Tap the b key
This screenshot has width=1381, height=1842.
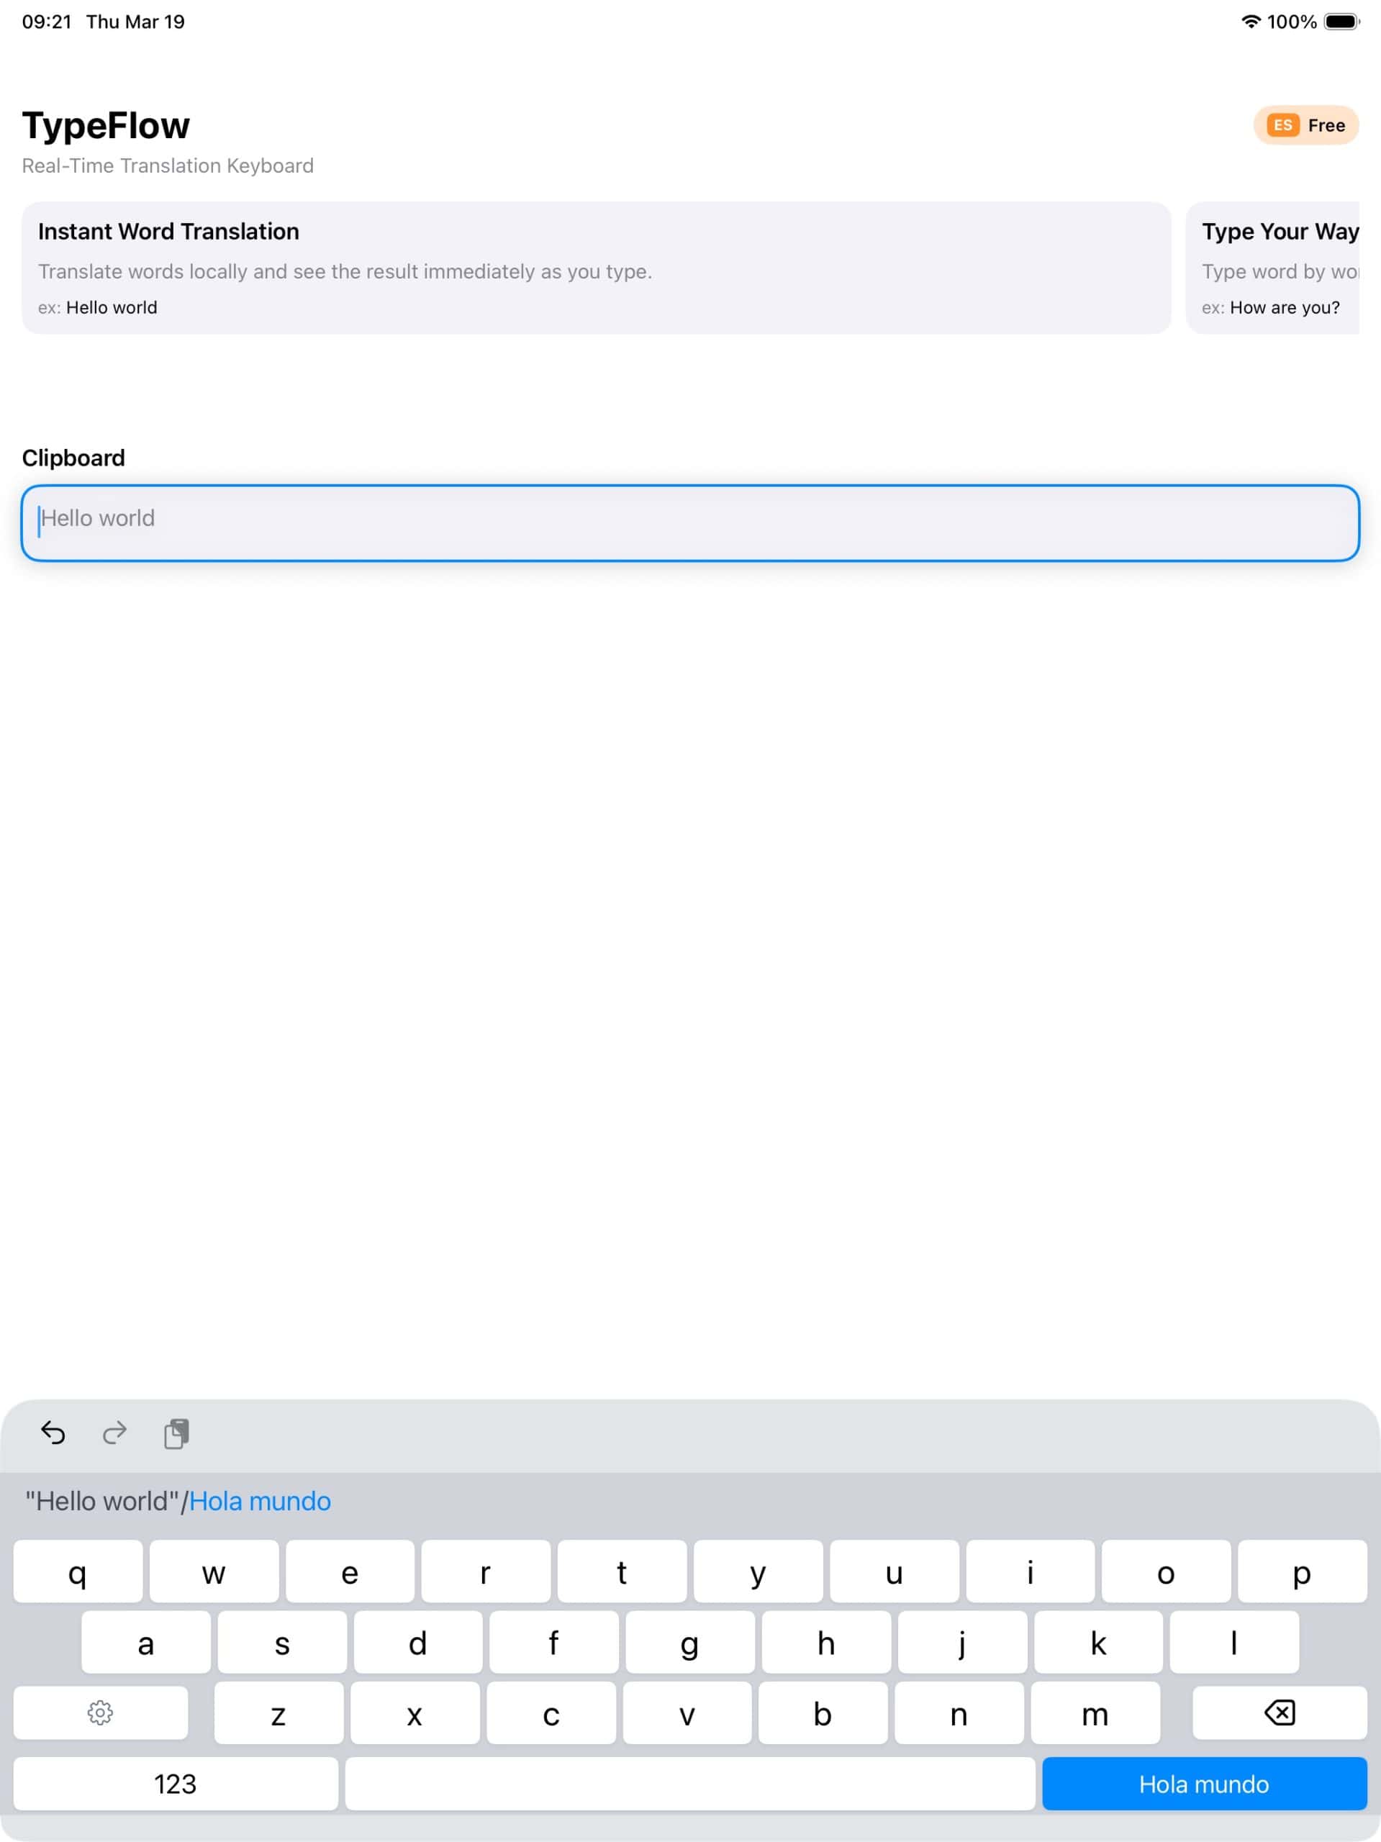[x=823, y=1713]
